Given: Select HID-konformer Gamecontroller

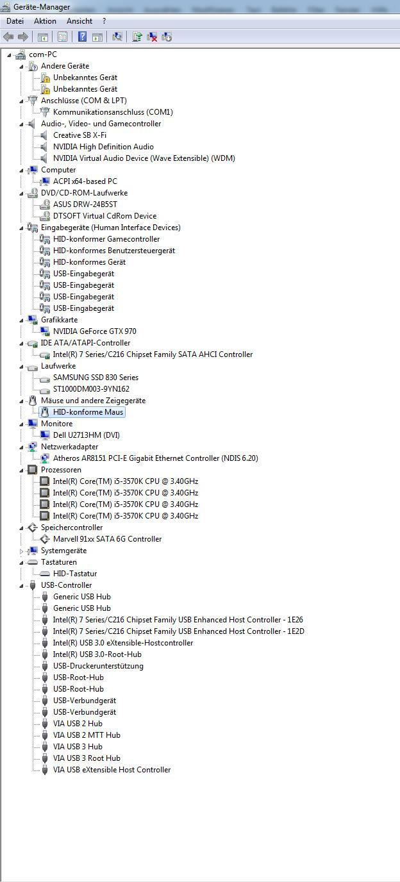Looking at the screenshot, I should (x=106, y=239).
